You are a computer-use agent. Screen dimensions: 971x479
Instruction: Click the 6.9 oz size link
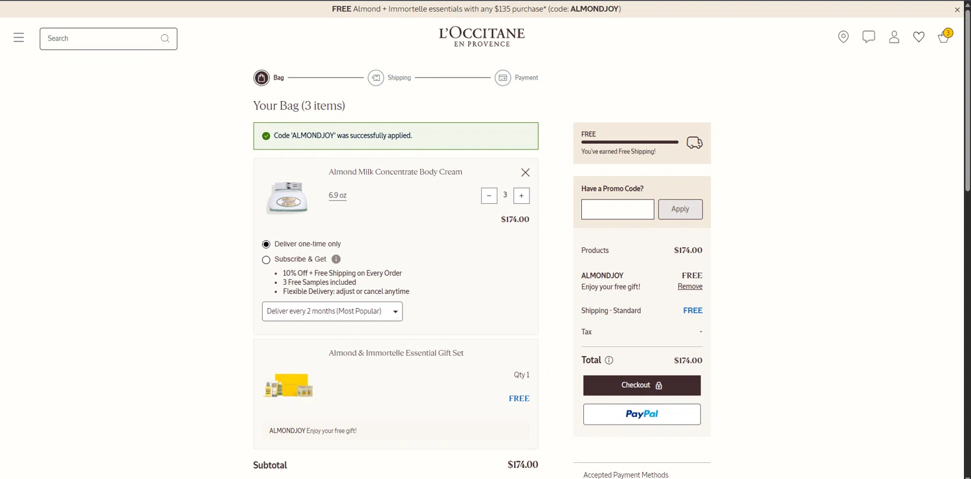(x=337, y=195)
